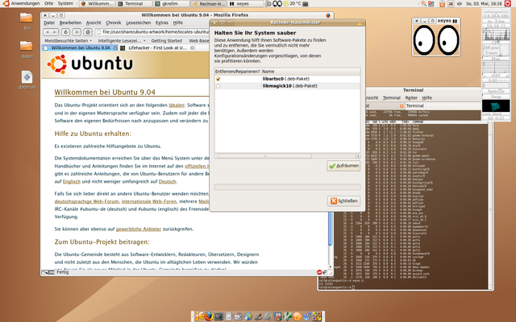Open the Datei menu in Firefox
The width and height of the screenshot is (516, 322).
tap(49, 23)
